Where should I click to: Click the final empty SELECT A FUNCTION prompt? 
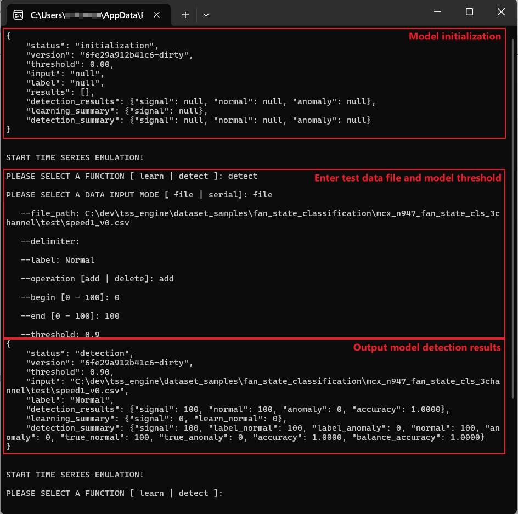point(114,493)
